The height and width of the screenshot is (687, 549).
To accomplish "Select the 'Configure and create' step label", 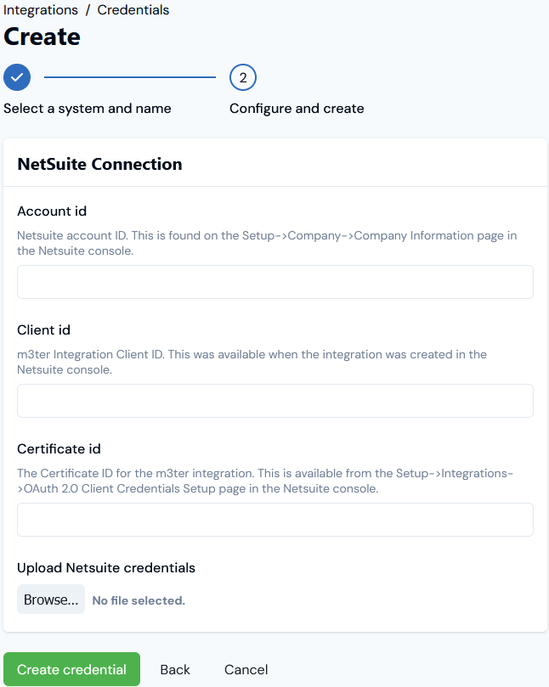I will click(x=297, y=108).
